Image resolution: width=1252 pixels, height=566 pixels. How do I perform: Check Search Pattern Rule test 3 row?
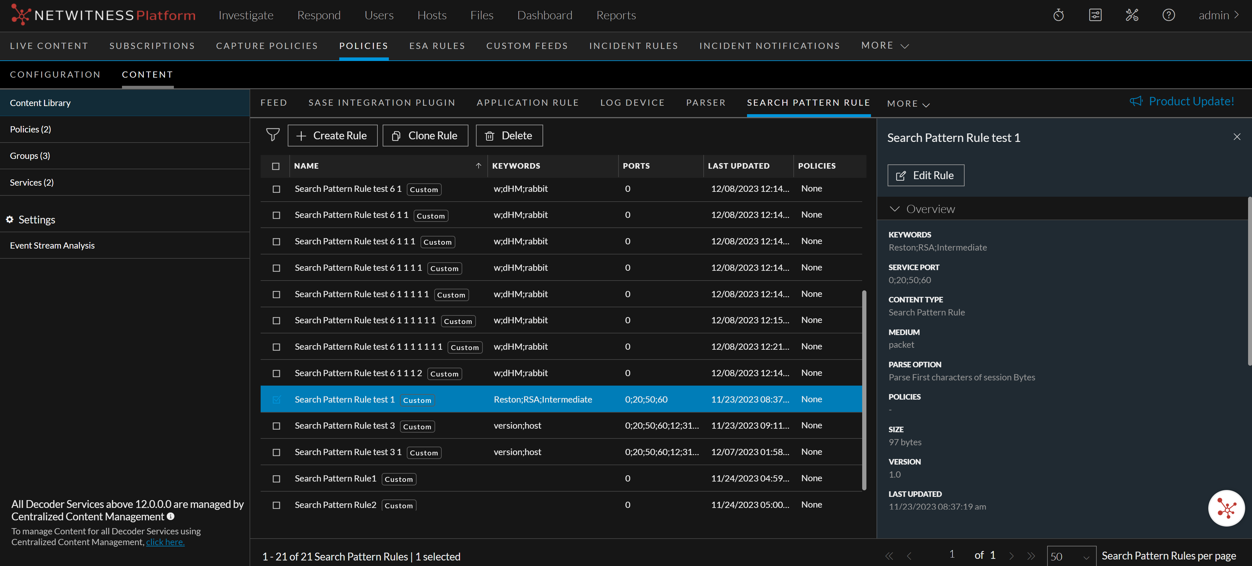tap(276, 426)
